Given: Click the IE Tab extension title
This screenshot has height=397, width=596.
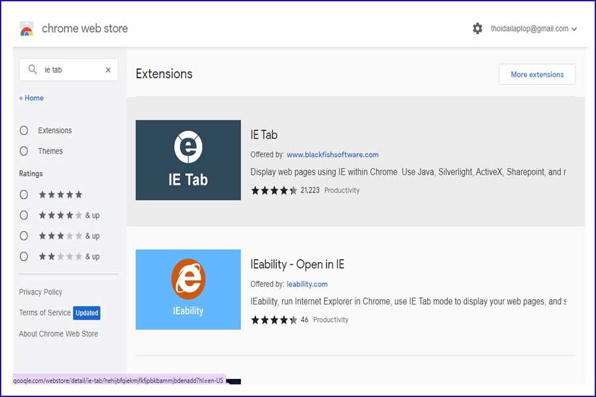Looking at the screenshot, I should [x=264, y=135].
